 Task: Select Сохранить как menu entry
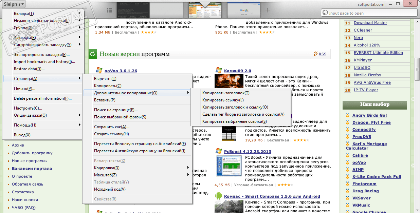point(137,127)
